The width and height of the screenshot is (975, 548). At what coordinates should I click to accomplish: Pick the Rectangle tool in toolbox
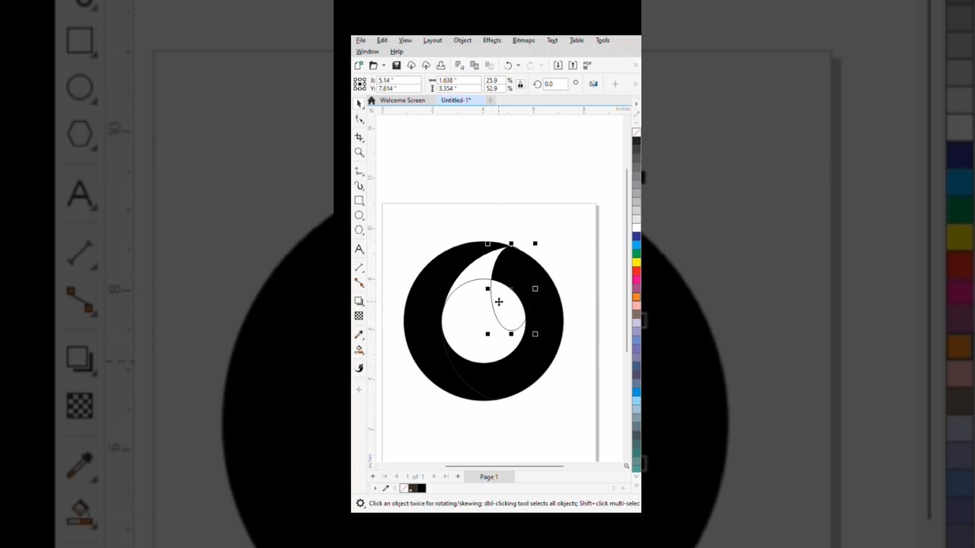click(x=359, y=201)
